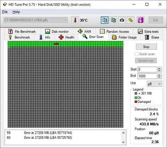Click the thermometer temperature icon

click(75, 20)
